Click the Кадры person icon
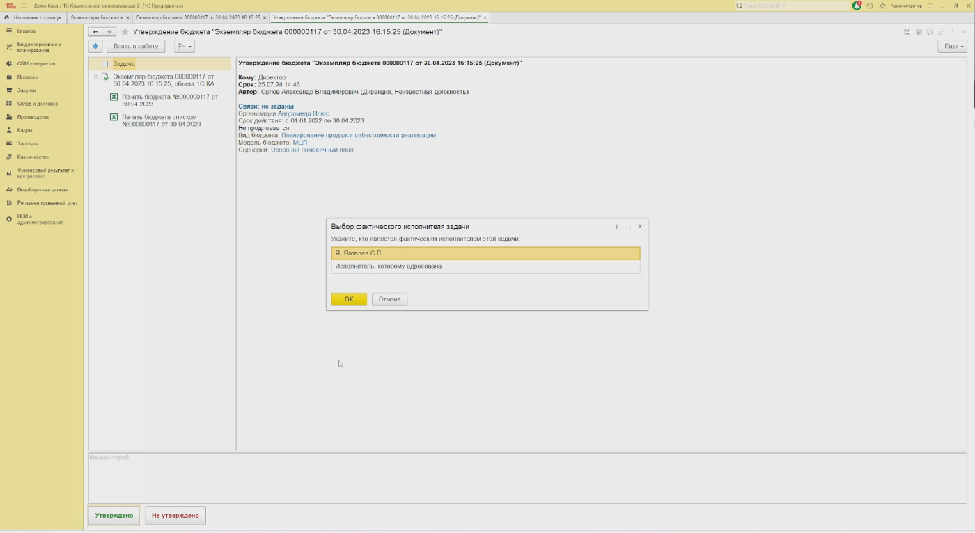This screenshot has width=975, height=533. pyautogui.click(x=9, y=130)
